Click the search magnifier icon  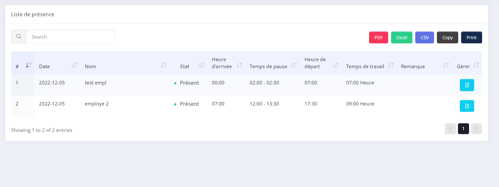click(x=19, y=37)
